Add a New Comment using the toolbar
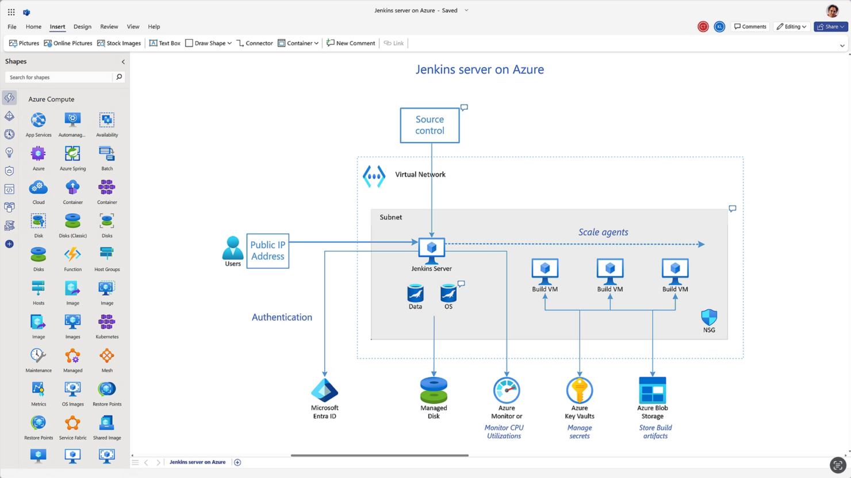The height and width of the screenshot is (478, 851). [x=350, y=43]
